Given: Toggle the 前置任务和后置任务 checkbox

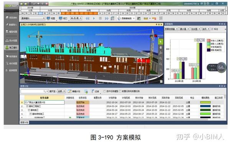Looking at the screenshot, I should click(x=120, y=91).
